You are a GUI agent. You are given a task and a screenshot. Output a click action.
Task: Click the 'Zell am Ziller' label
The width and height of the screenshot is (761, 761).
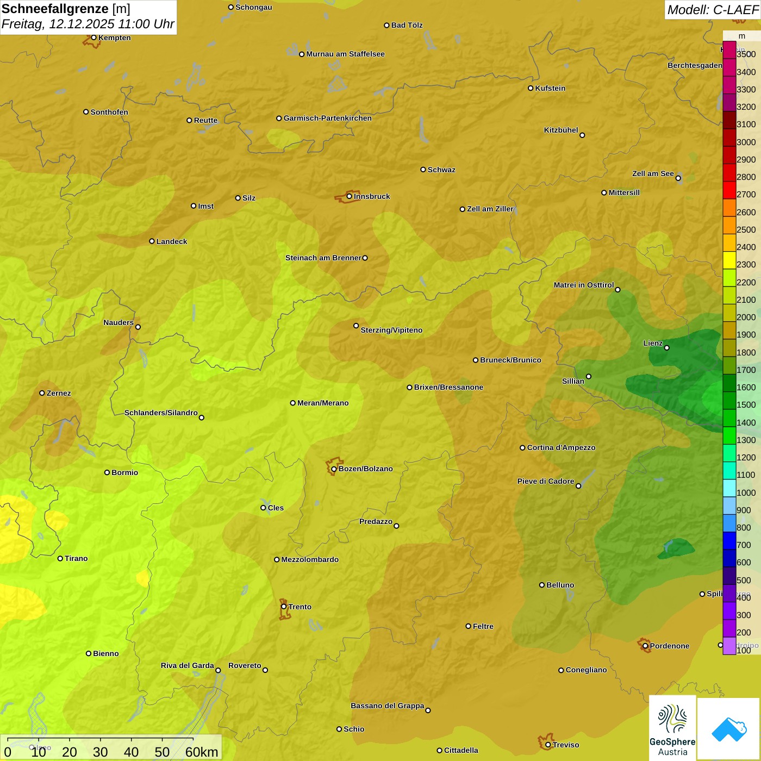[x=490, y=209]
